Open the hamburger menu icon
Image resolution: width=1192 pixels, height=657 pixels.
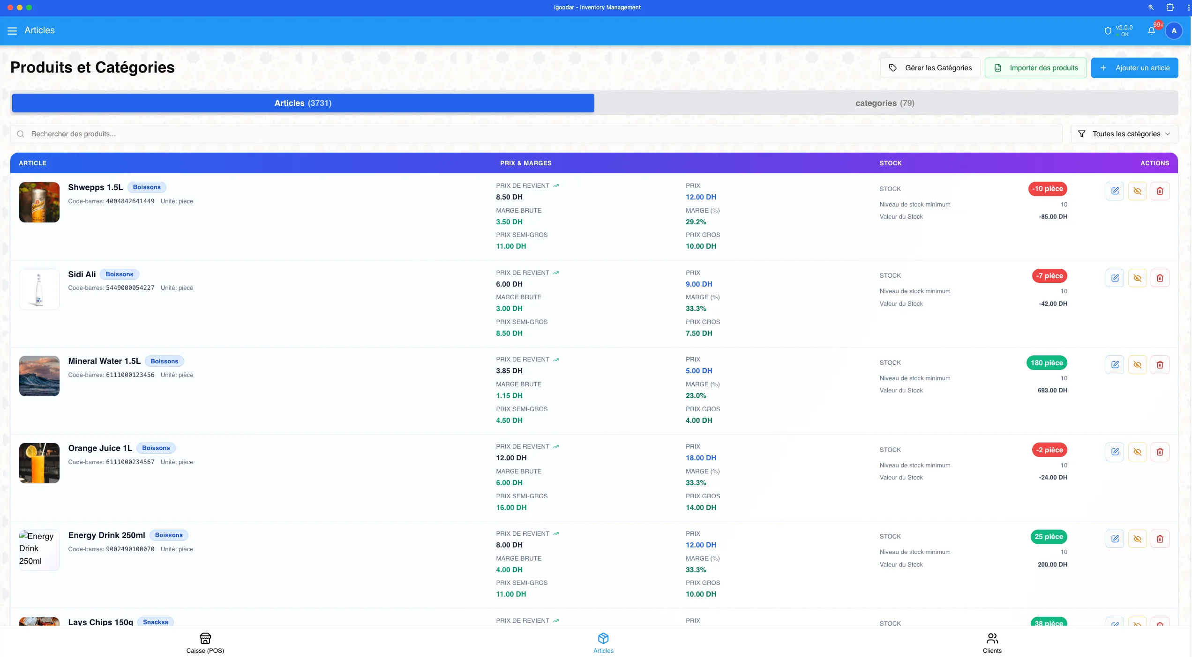pyautogui.click(x=12, y=30)
